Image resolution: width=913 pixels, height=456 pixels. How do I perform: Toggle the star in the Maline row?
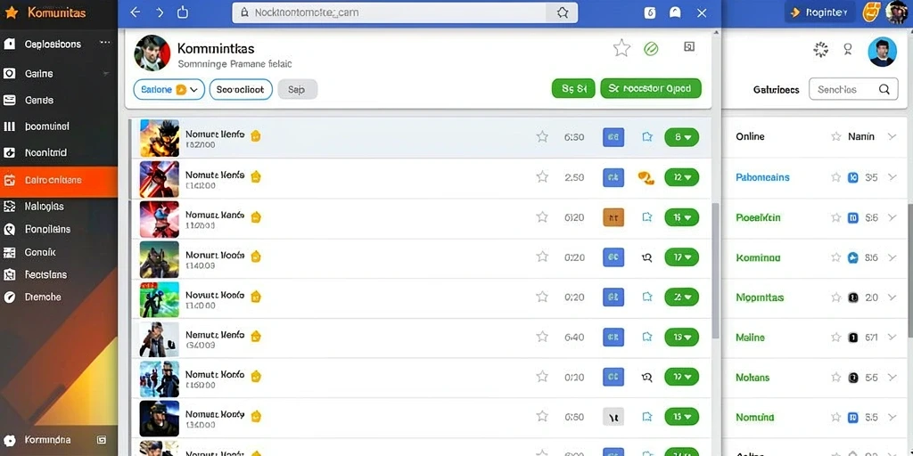pyautogui.click(x=836, y=338)
